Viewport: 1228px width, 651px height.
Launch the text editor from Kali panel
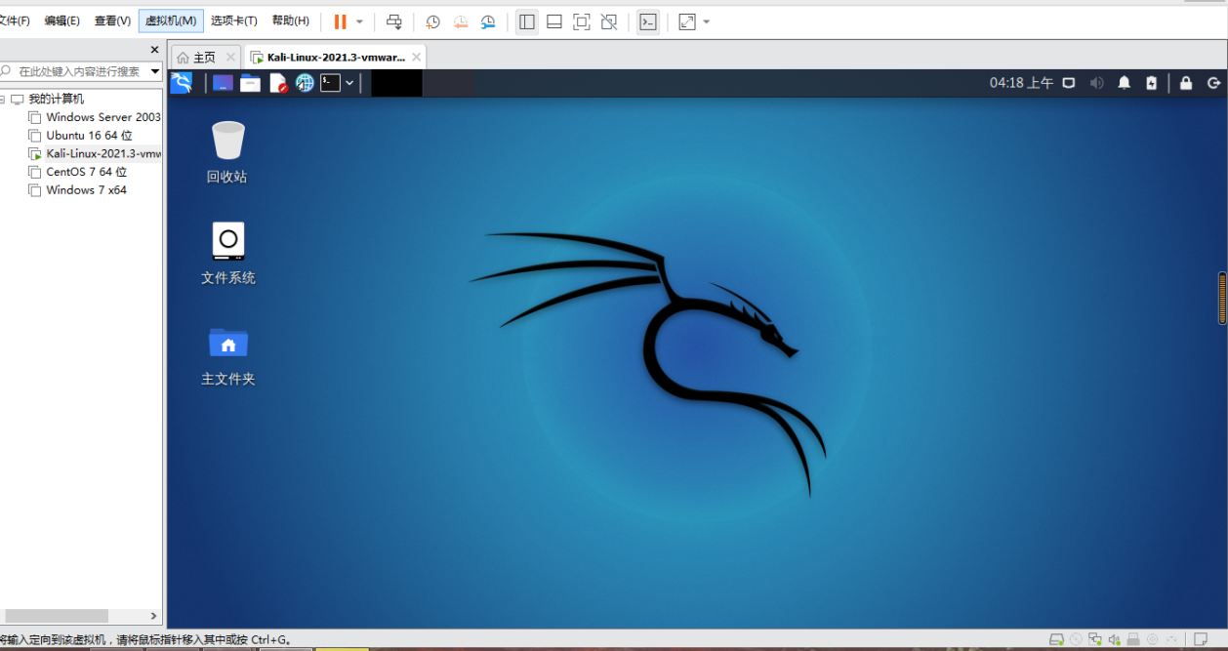(x=278, y=83)
